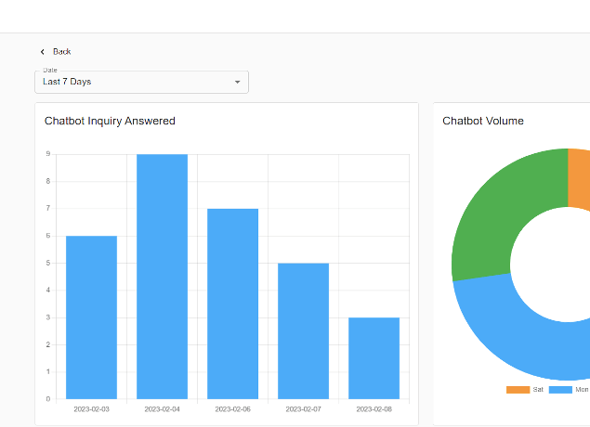Toggle the Mon series blue legend swatch
Image resolution: width=590 pixels, height=427 pixels.
click(x=560, y=390)
